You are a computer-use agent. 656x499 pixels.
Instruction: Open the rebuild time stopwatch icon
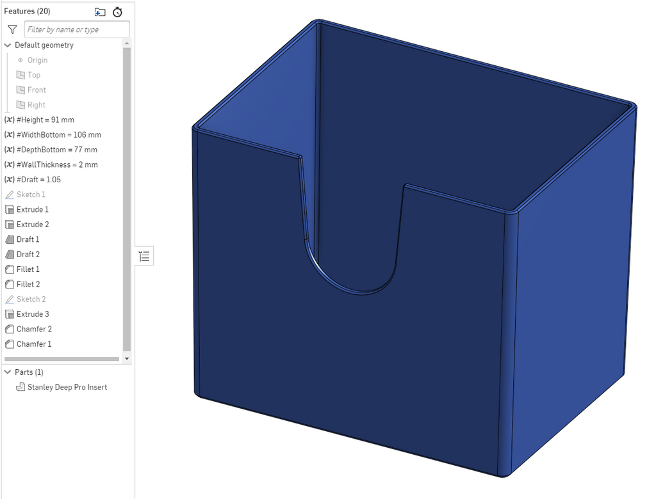tap(118, 12)
